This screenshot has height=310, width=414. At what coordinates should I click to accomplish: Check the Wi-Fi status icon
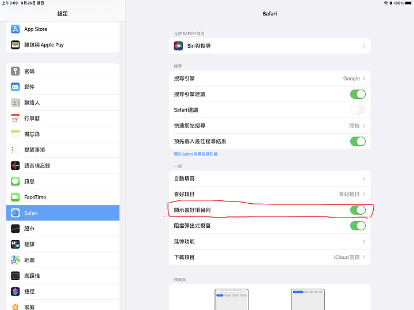click(386, 3)
